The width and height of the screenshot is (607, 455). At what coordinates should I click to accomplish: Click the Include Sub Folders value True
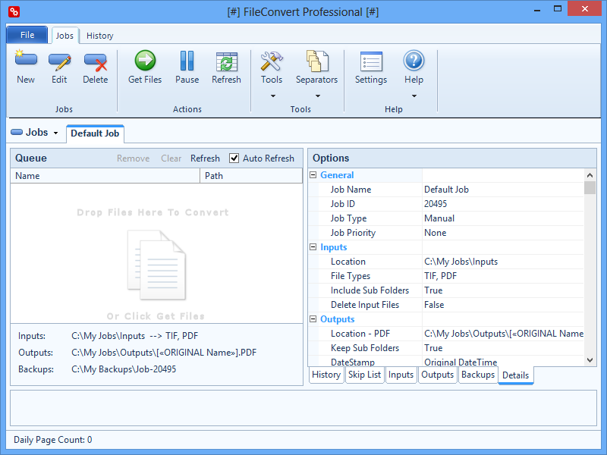click(x=433, y=290)
